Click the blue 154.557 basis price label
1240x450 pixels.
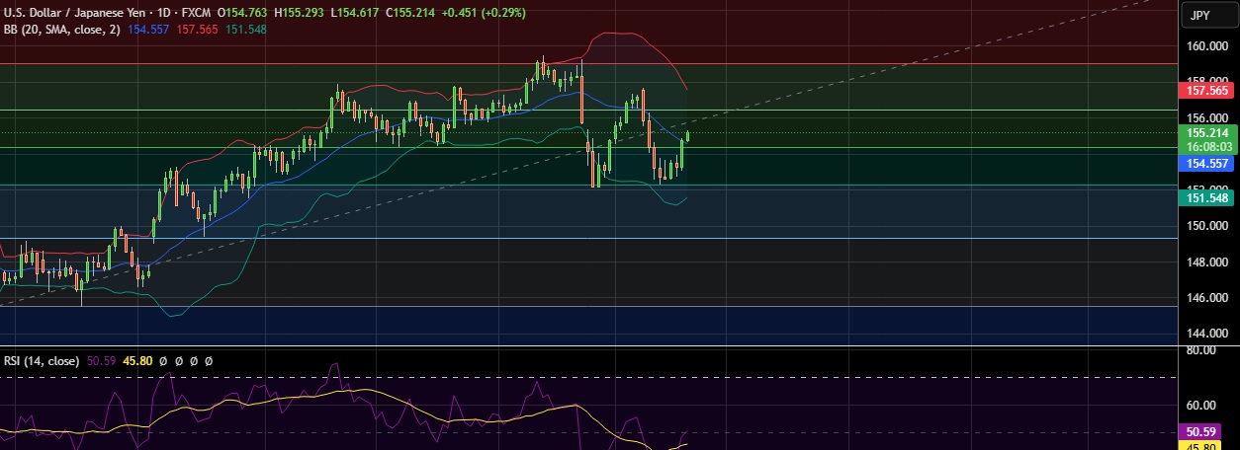coord(1208,164)
